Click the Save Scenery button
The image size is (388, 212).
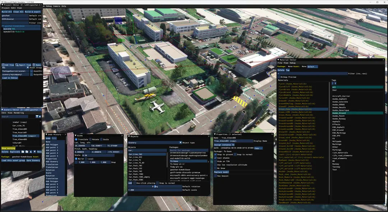33,160
